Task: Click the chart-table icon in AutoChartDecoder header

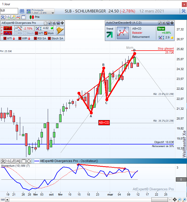Action: click(x=168, y=23)
